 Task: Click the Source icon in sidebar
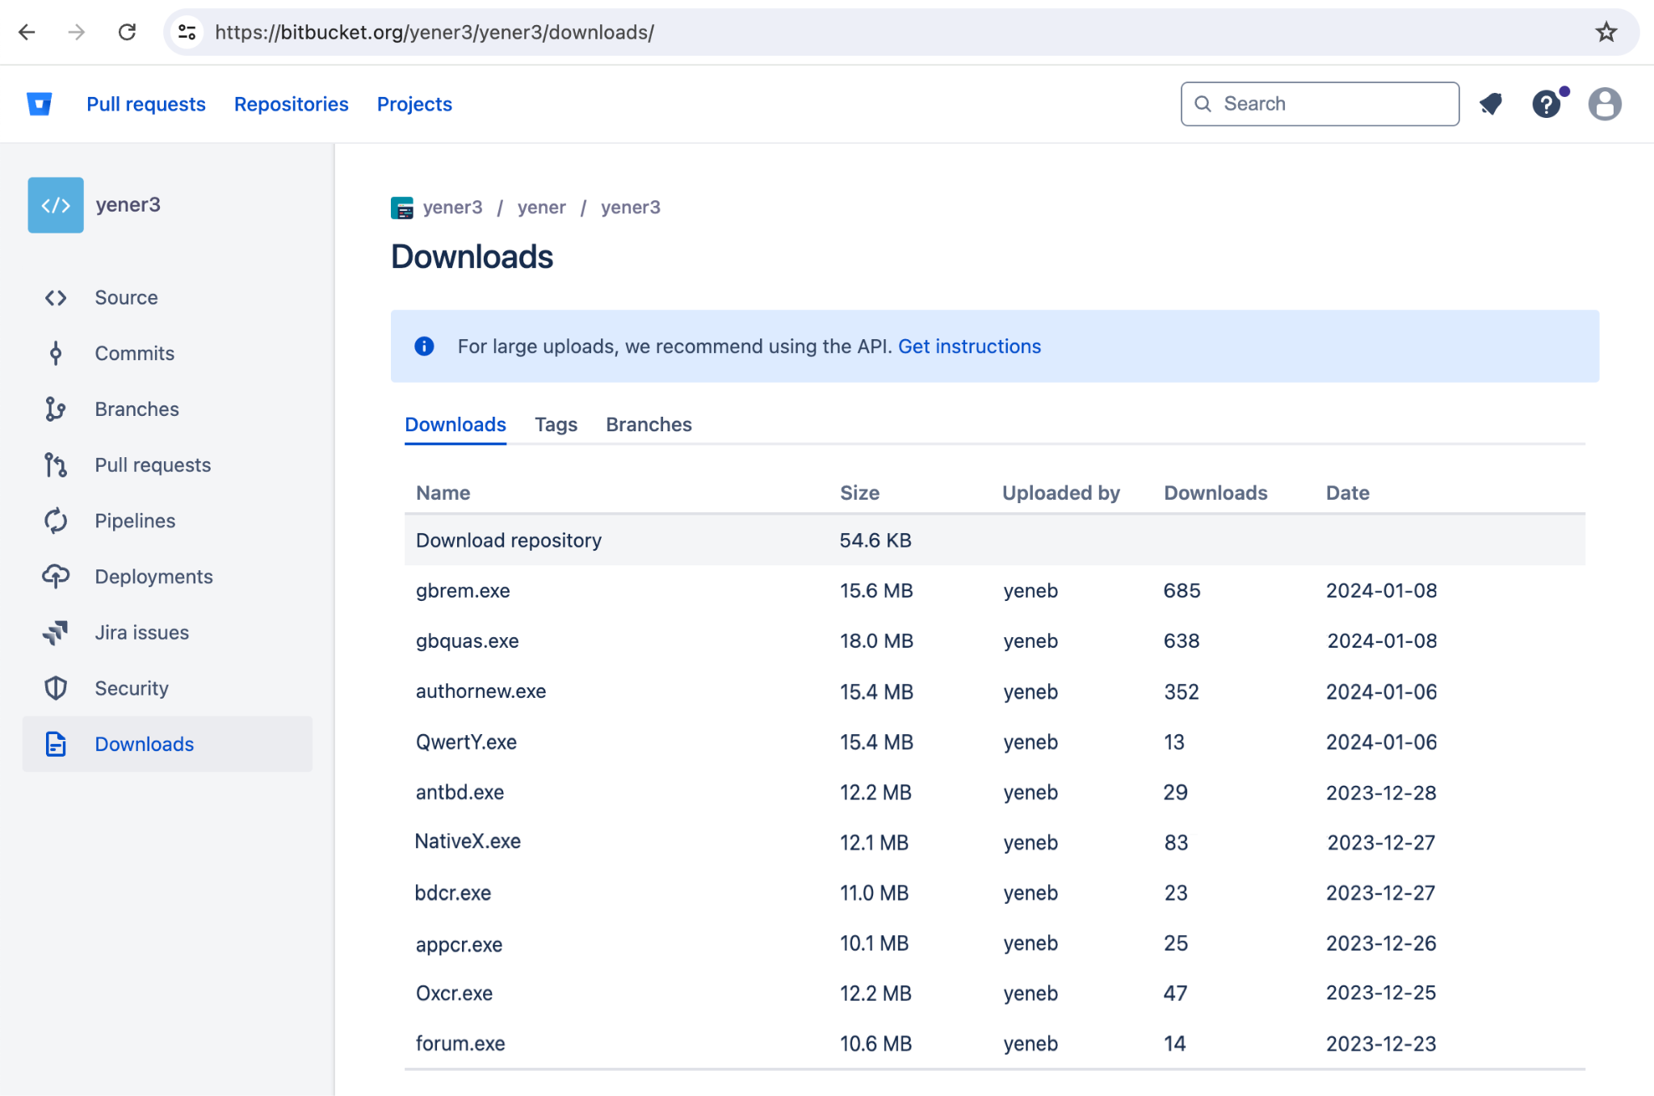click(x=57, y=297)
